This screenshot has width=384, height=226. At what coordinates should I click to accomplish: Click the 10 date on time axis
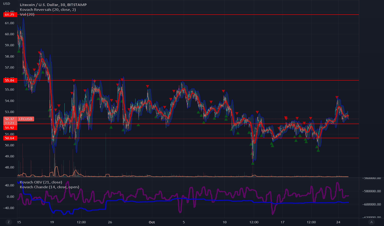[x=225, y=222]
